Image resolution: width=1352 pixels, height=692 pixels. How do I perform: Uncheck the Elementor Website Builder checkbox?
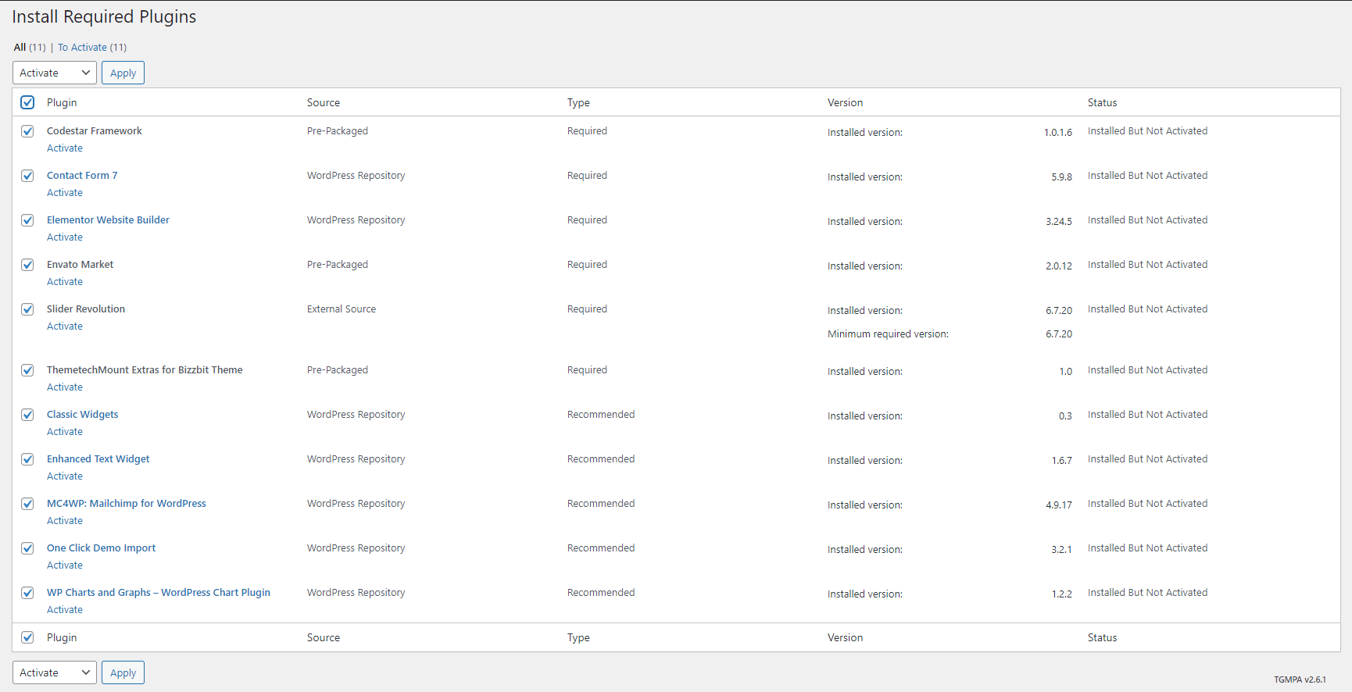(x=27, y=220)
